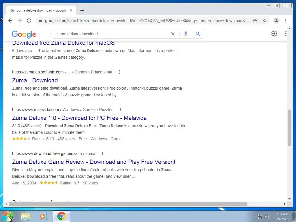Image resolution: width=296 pixels, height=222 pixels.
Task: Bookmark this page with star icon
Action: (x=265, y=21)
